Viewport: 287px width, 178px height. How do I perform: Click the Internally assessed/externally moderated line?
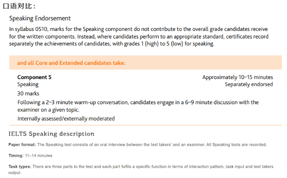click(66, 119)
